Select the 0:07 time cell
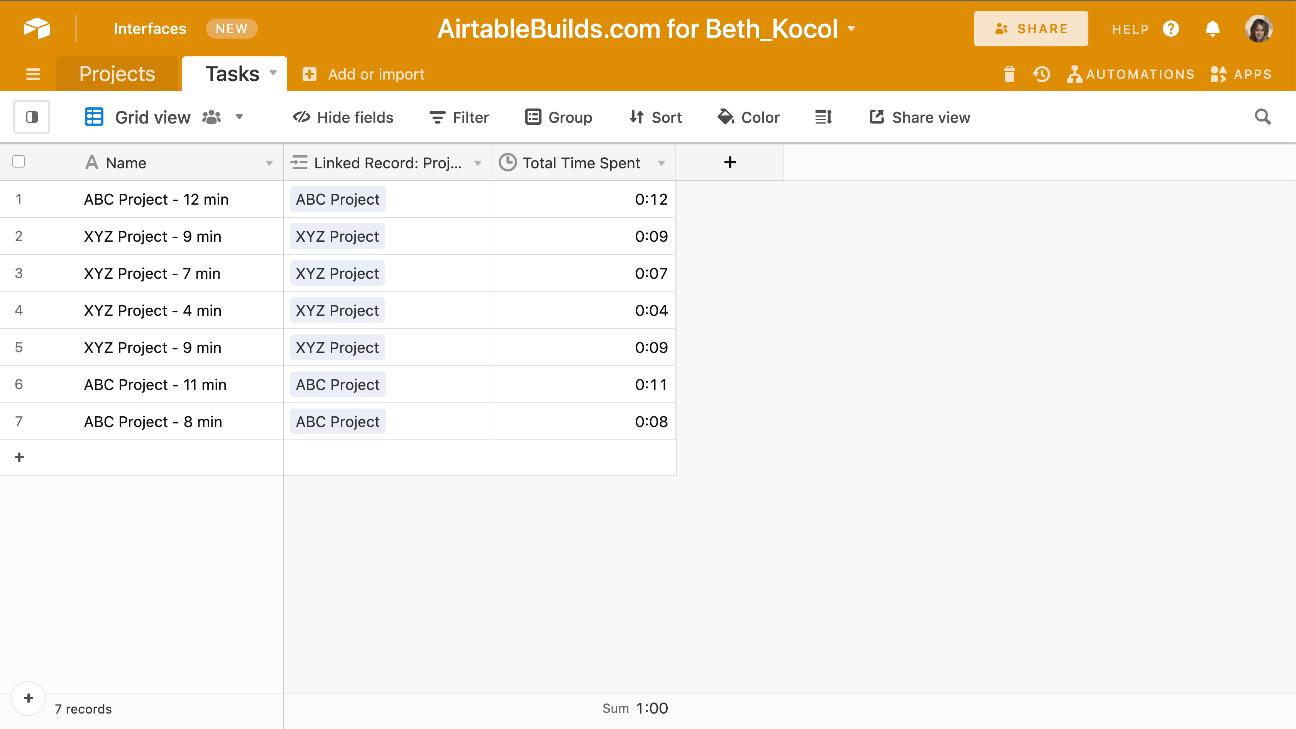The width and height of the screenshot is (1296, 729). point(584,273)
